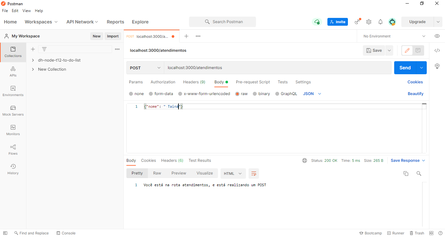Open the user avatar menu
The image size is (445, 237).
[393, 22]
